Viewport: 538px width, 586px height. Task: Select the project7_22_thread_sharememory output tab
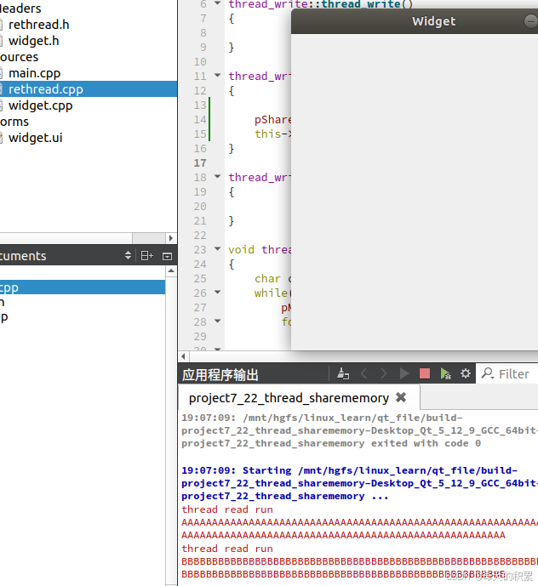[x=288, y=397]
